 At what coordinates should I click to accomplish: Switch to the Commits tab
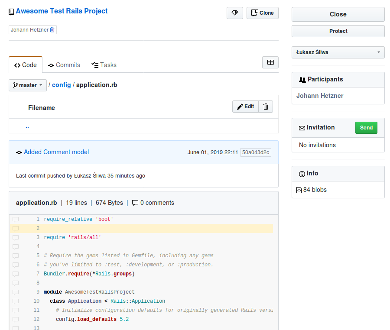[64, 65]
